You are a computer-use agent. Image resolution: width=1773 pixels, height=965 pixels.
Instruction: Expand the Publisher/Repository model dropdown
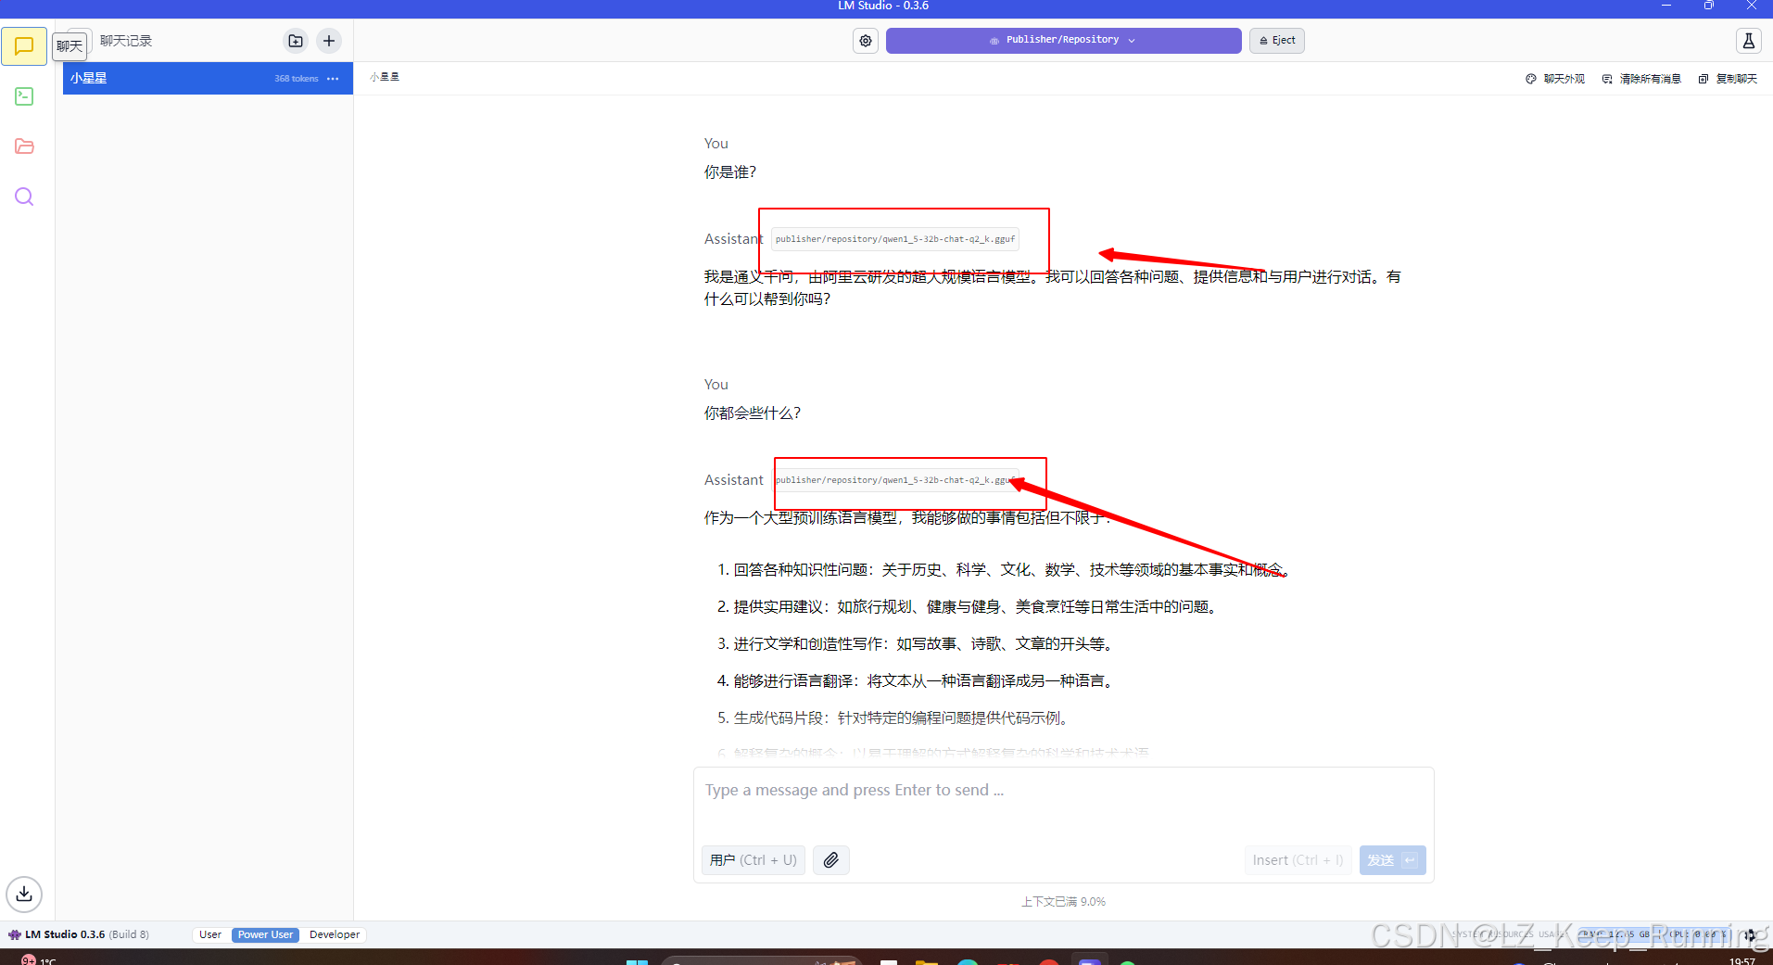tap(1063, 41)
